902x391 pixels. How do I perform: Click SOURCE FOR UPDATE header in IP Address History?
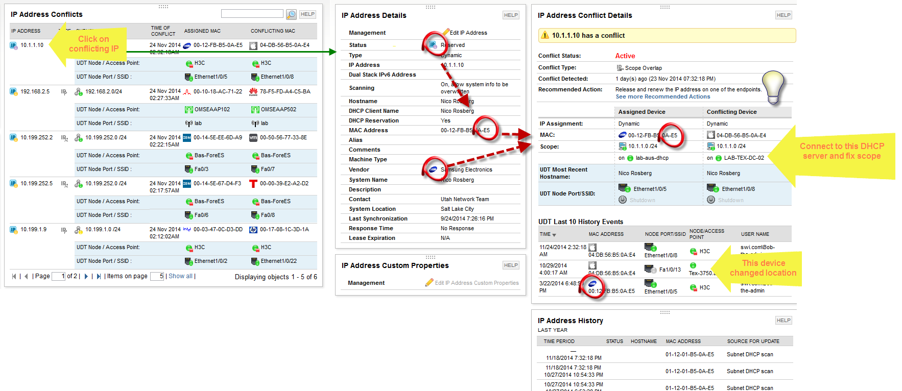click(753, 341)
